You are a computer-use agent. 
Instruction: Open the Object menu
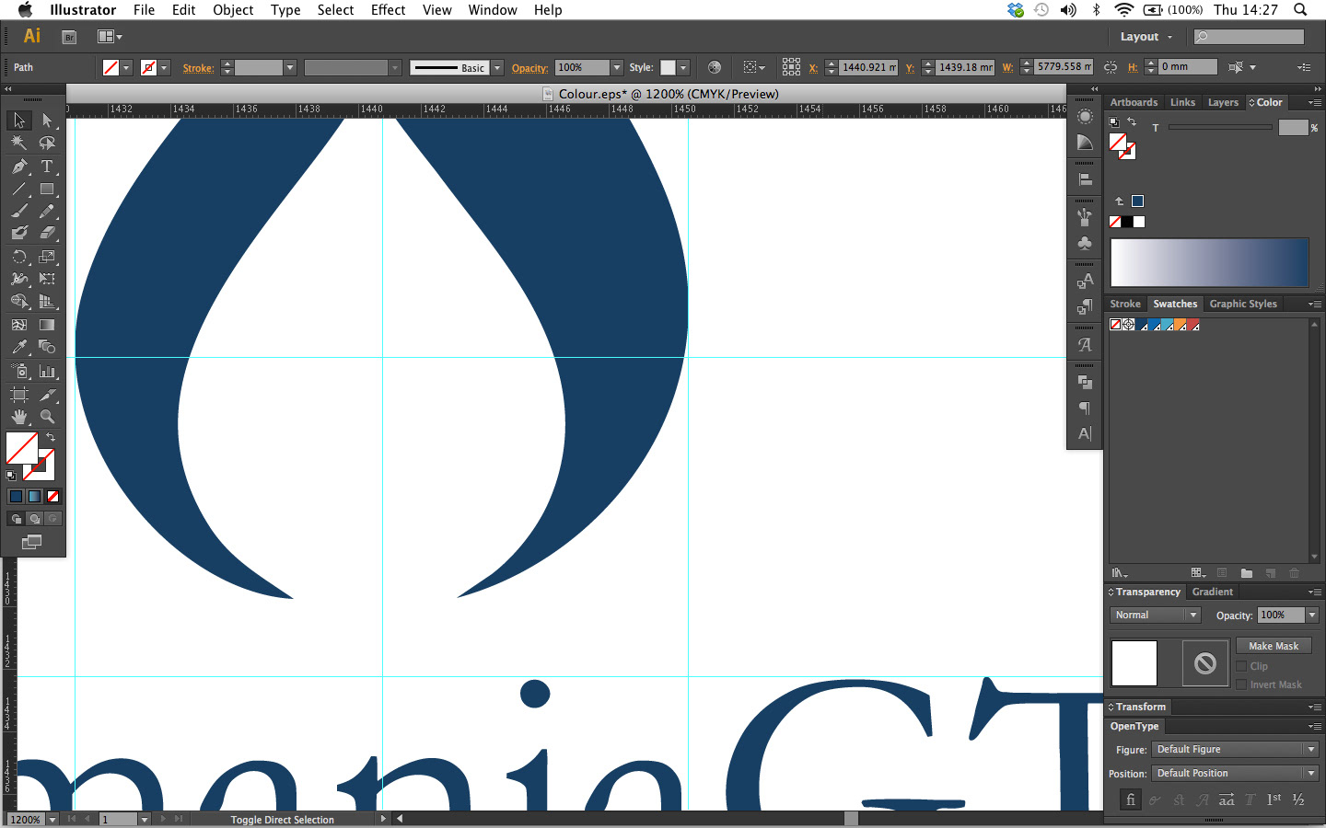pyautogui.click(x=233, y=10)
